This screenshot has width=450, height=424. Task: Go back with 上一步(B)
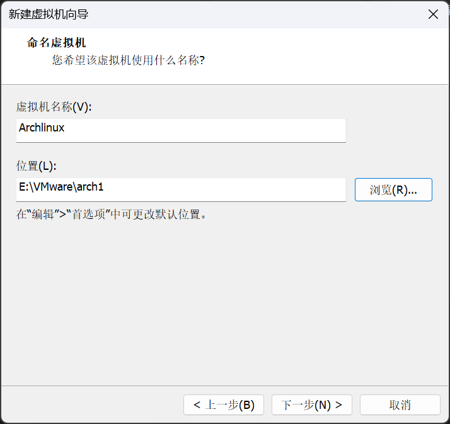point(224,404)
